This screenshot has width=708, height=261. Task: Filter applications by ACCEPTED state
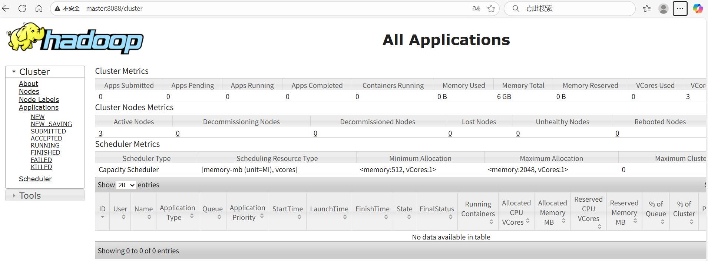[46, 138]
